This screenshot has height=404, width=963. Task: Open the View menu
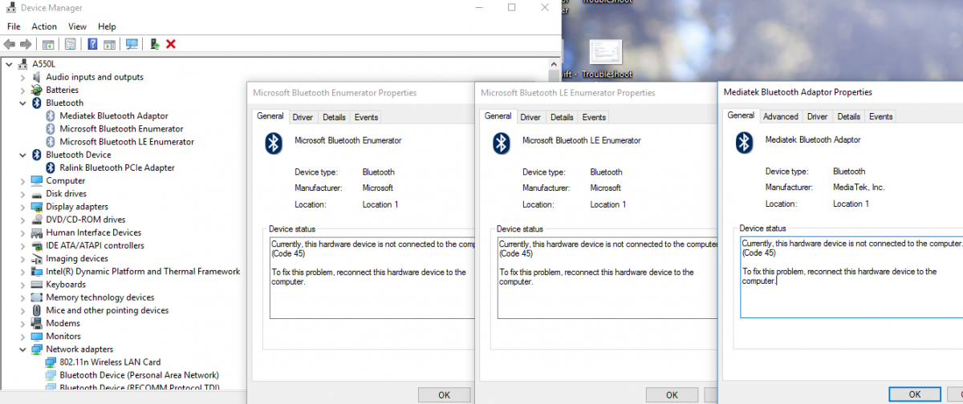(x=77, y=26)
